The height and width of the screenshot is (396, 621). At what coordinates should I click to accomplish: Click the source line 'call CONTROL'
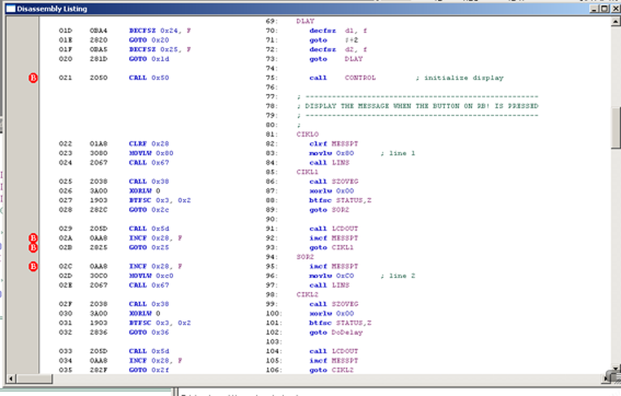(343, 78)
